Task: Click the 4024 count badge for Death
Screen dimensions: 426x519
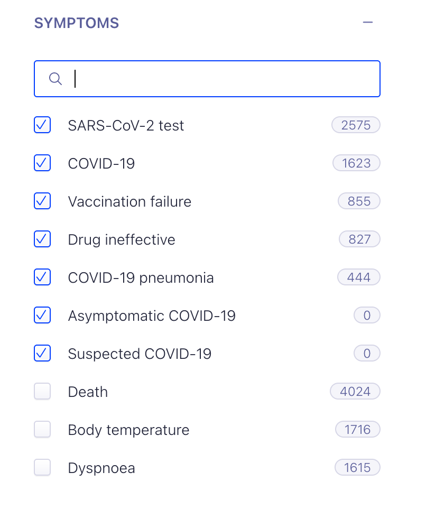Action: pyautogui.click(x=355, y=391)
